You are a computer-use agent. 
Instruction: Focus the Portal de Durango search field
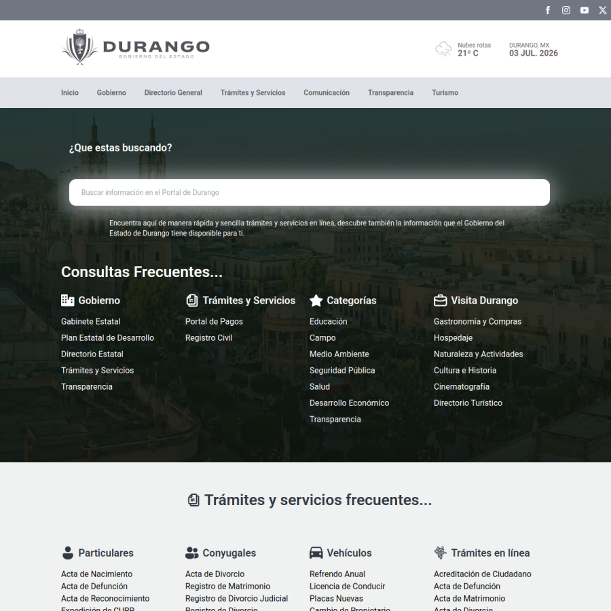tap(310, 193)
